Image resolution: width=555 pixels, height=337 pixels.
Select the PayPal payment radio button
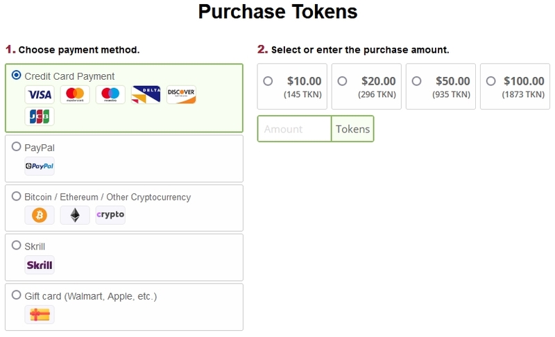click(16, 146)
